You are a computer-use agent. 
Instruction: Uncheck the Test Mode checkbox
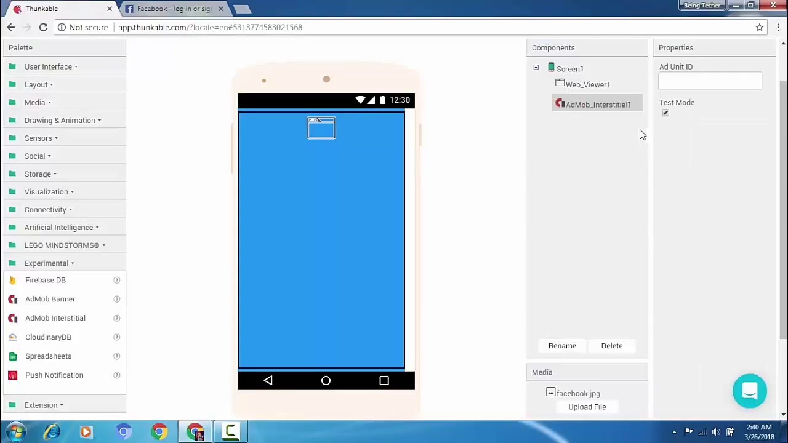[x=665, y=113]
